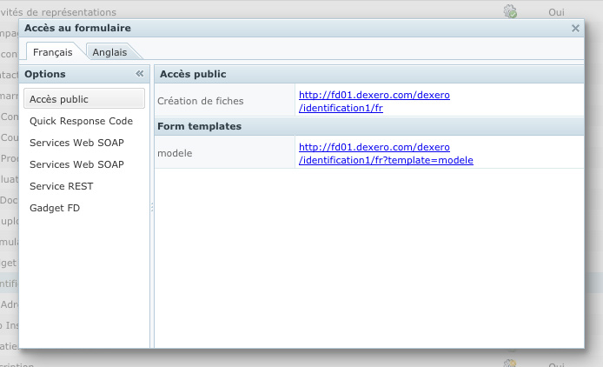Choose Quick Response Code option
The width and height of the screenshot is (603, 367).
pyautogui.click(x=81, y=121)
